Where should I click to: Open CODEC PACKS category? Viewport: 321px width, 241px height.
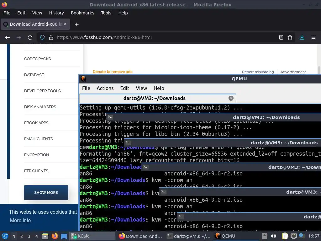pyautogui.click(x=38, y=59)
